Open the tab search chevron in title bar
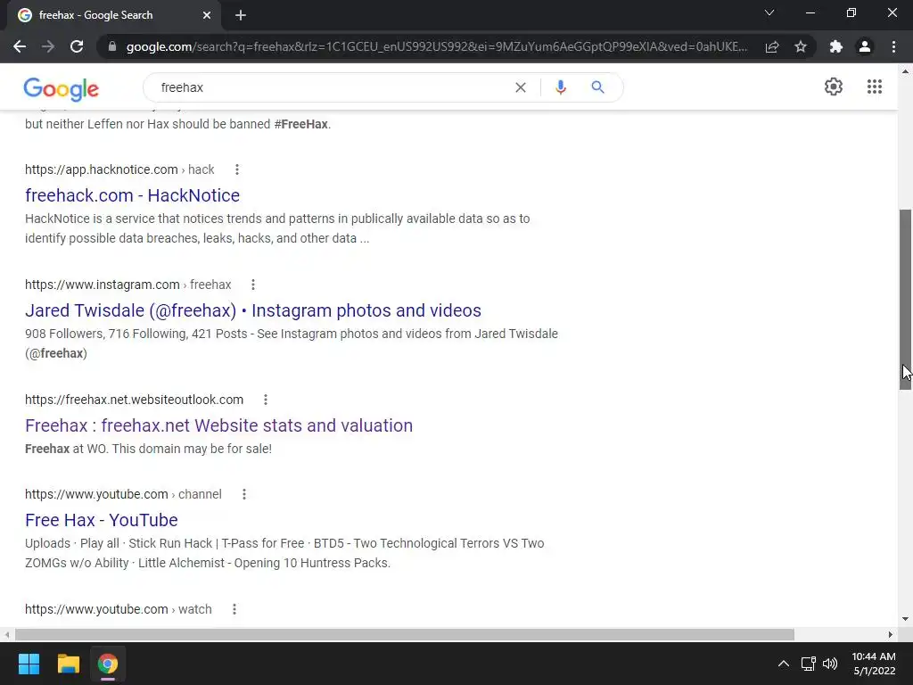 769,12
